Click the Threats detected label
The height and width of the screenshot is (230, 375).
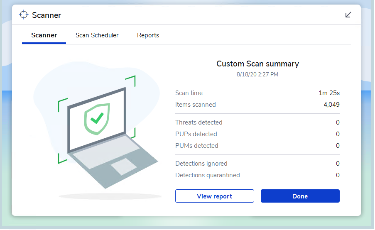pyautogui.click(x=199, y=122)
